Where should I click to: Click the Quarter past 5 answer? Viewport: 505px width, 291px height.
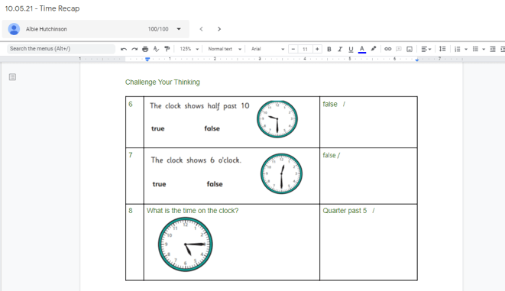(x=345, y=211)
